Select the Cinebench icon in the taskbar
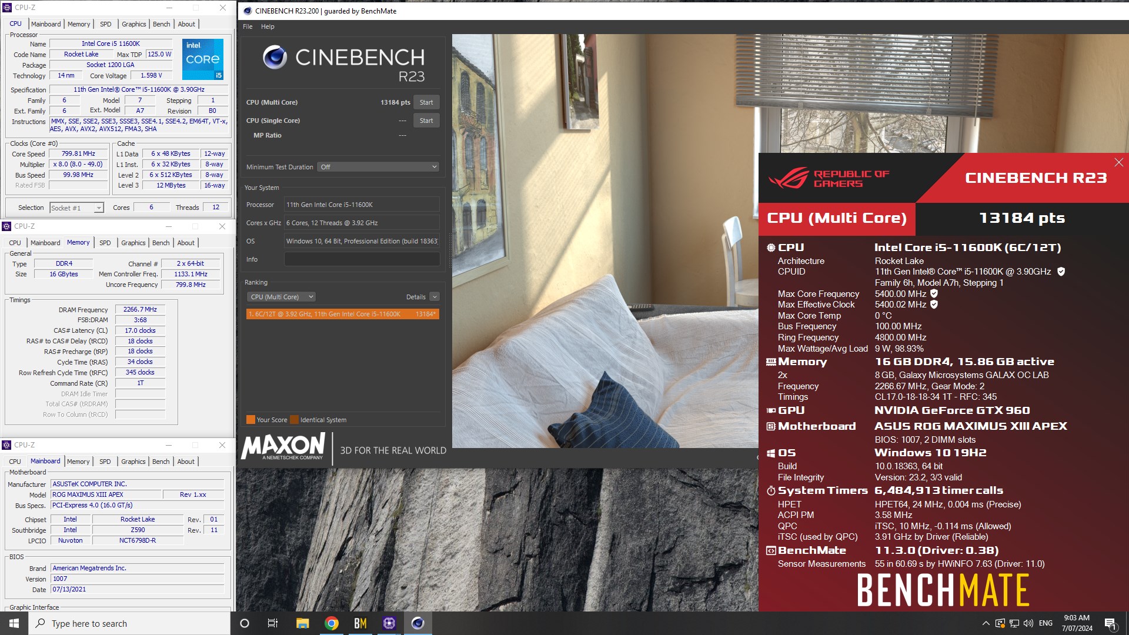1129x635 pixels. click(418, 623)
